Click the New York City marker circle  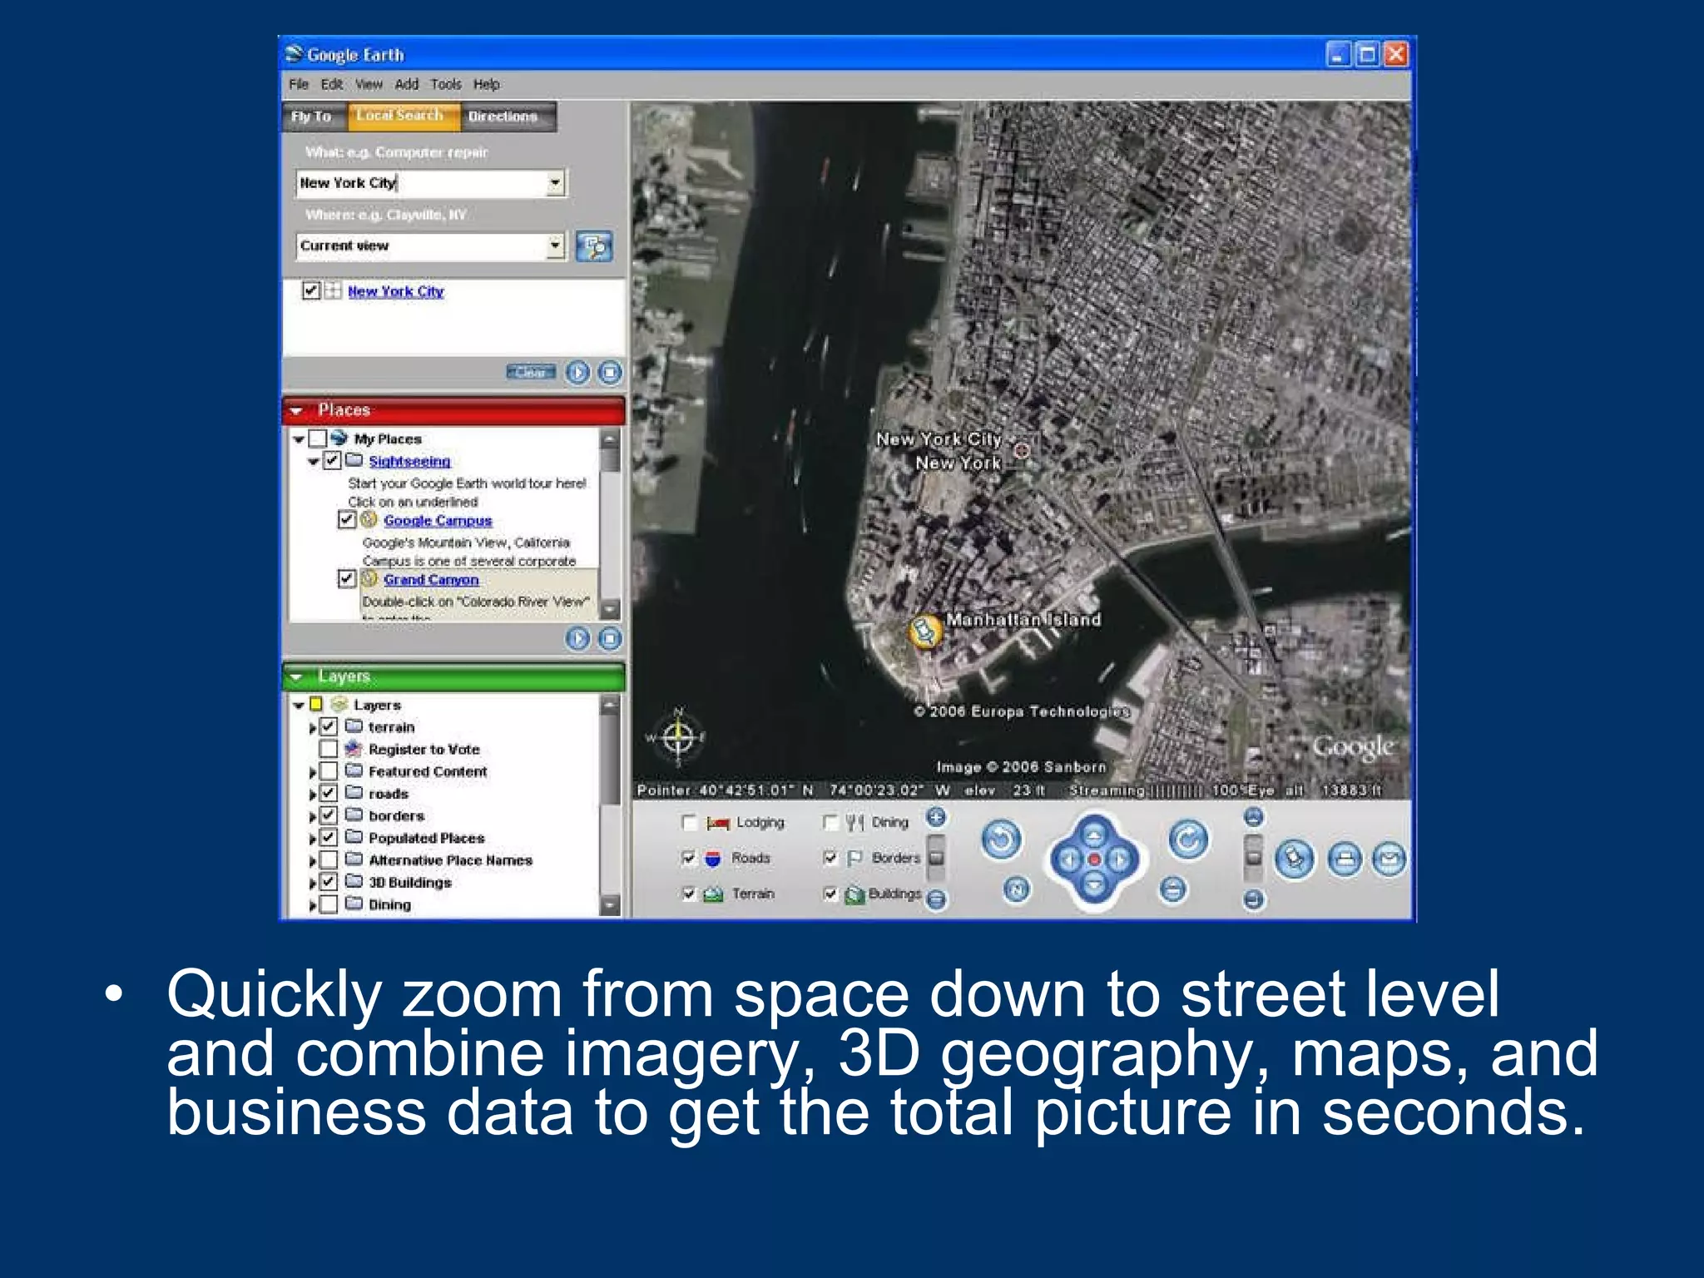pyautogui.click(x=1022, y=450)
